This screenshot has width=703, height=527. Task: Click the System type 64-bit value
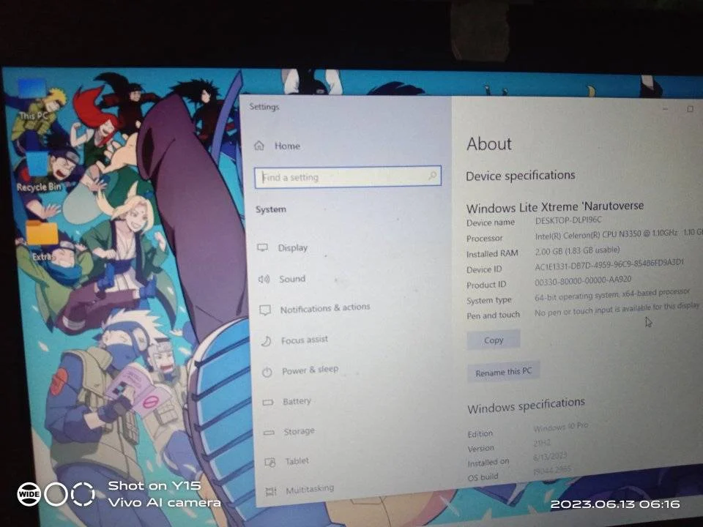tap(612, 294)
